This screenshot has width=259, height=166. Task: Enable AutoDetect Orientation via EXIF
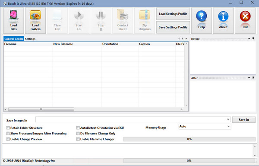pos(78,128)
